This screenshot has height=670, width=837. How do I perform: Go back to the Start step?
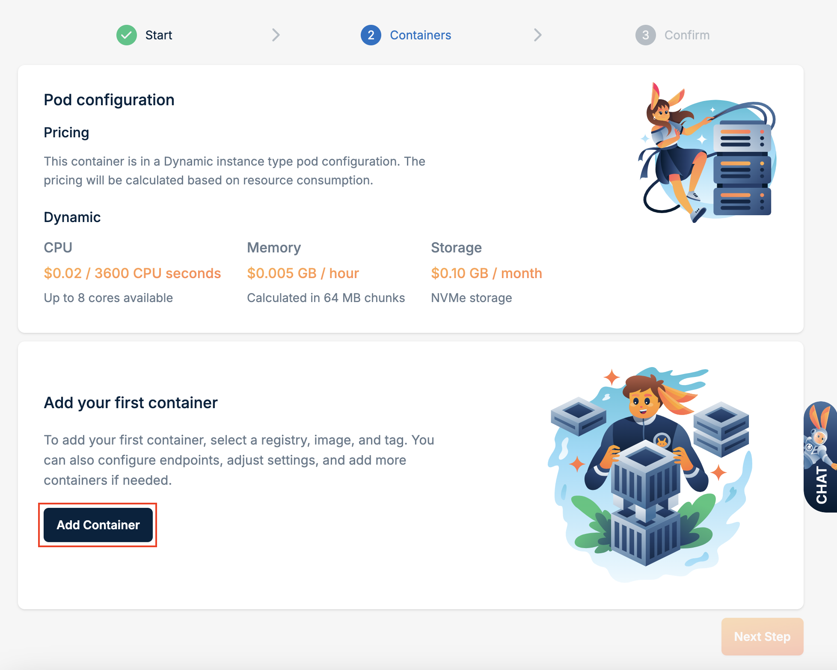click(x=159, y=35)
